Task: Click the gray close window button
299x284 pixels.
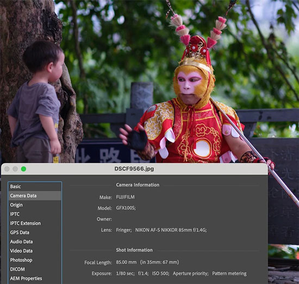Action: (x=7, y=169)
